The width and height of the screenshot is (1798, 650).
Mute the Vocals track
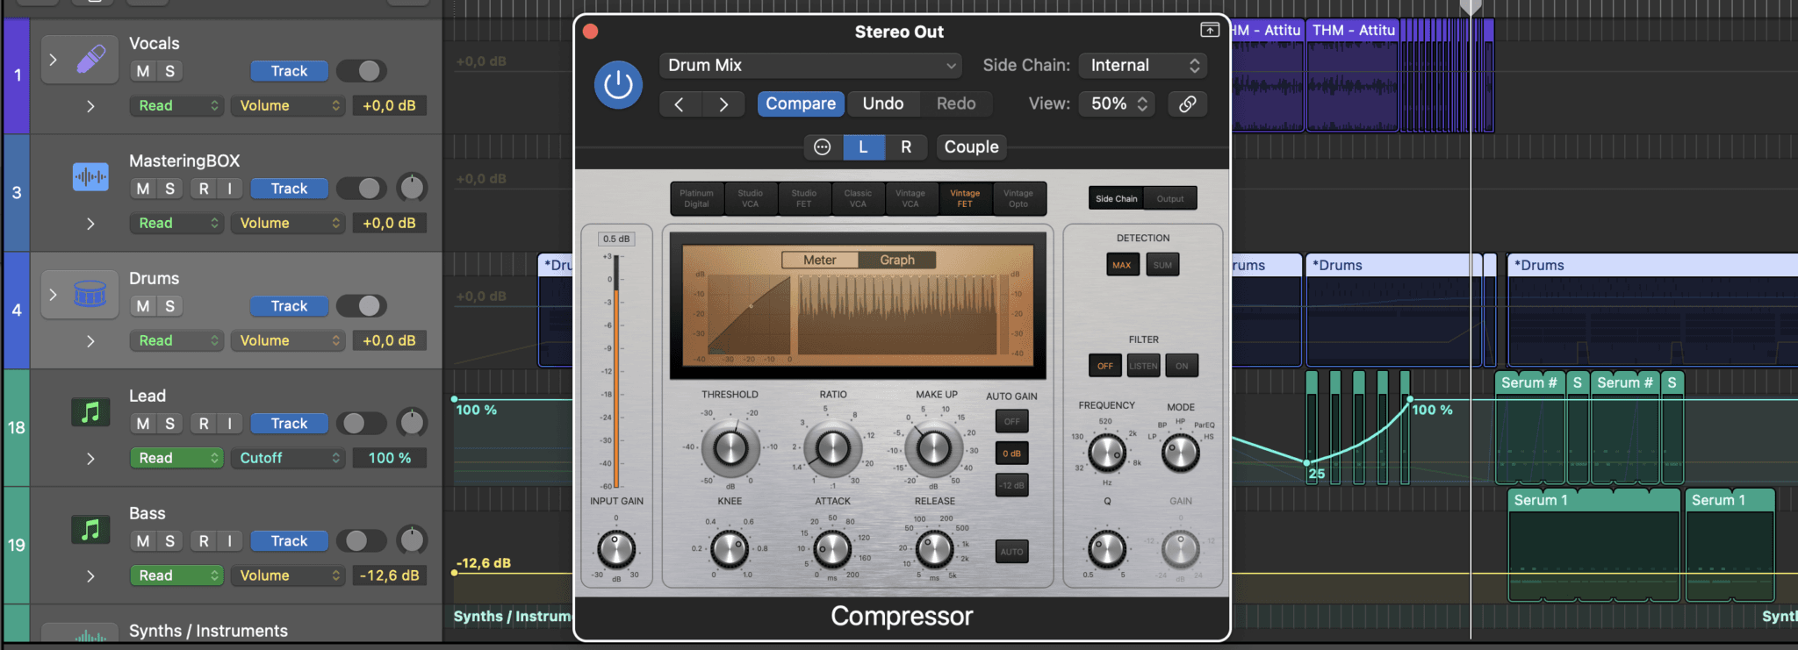pos(143,71)
